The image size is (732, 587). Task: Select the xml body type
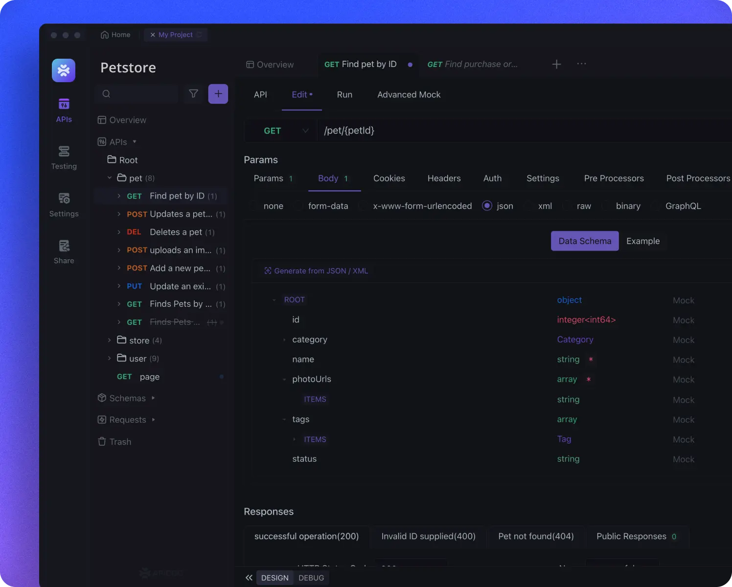coord(539,206)
